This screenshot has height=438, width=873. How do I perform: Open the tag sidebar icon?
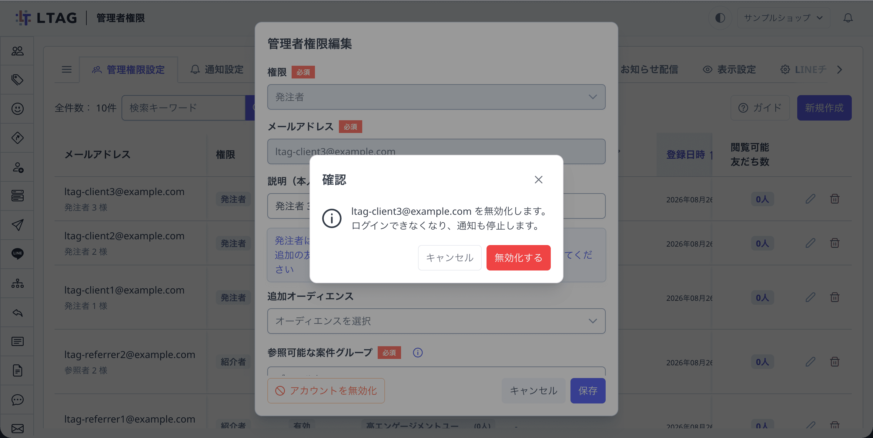click(x=17, y=80)
